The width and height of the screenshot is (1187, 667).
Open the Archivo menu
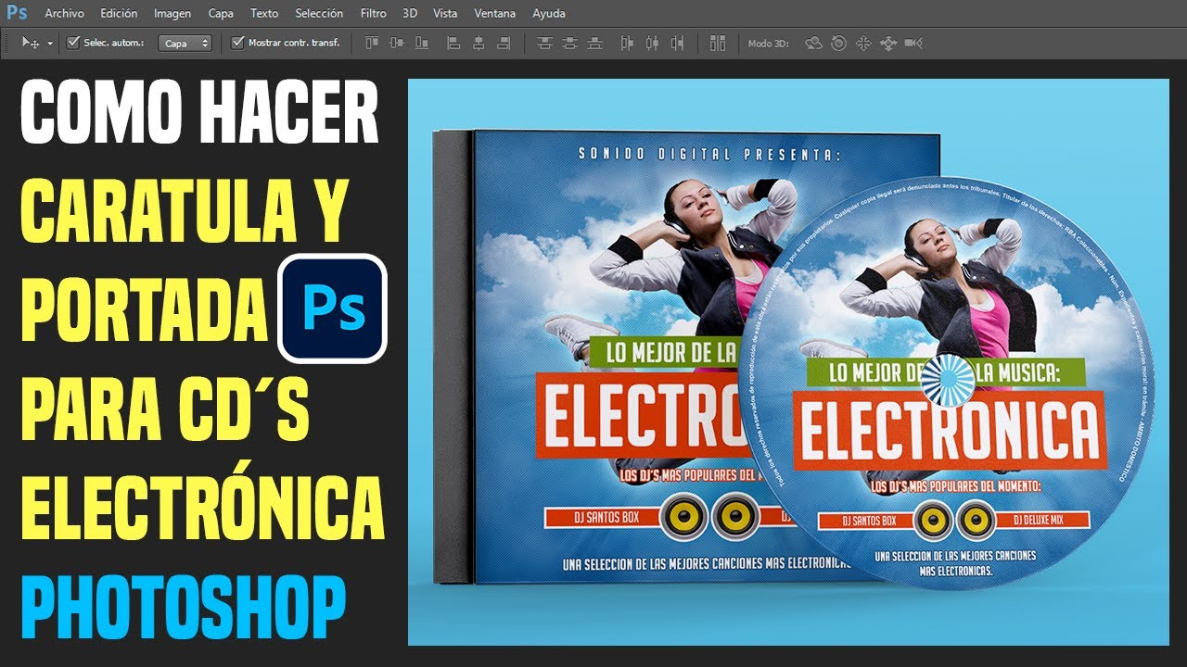[64, 14]
